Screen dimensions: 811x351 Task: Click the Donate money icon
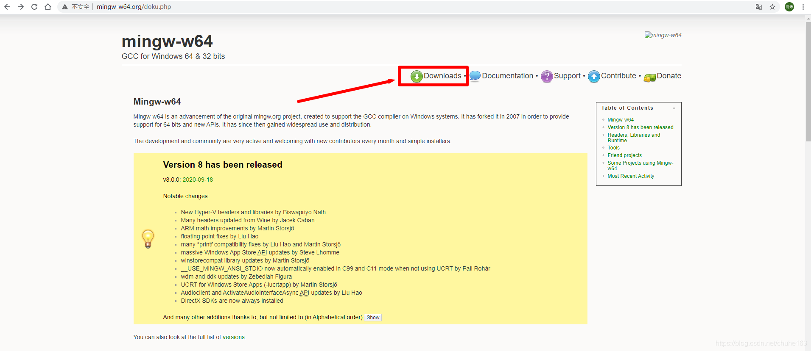(650, 77)
